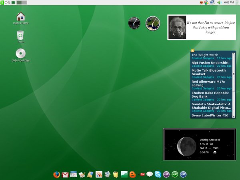
Task: Open the Blogger dock icon
Action: pos(133,174)
